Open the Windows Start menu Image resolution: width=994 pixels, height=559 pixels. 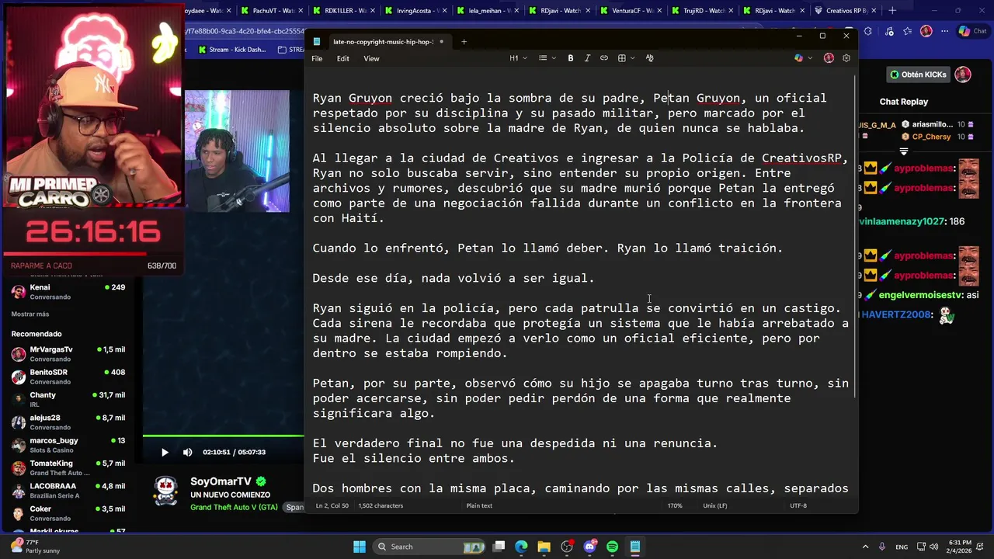360,547
